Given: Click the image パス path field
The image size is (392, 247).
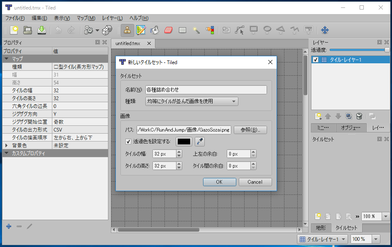Looking at the screenshot, I should click(184, 130).
